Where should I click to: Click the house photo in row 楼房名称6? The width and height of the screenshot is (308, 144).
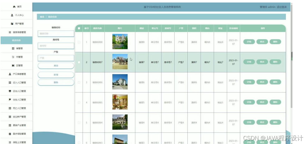[x=120, y=82]
